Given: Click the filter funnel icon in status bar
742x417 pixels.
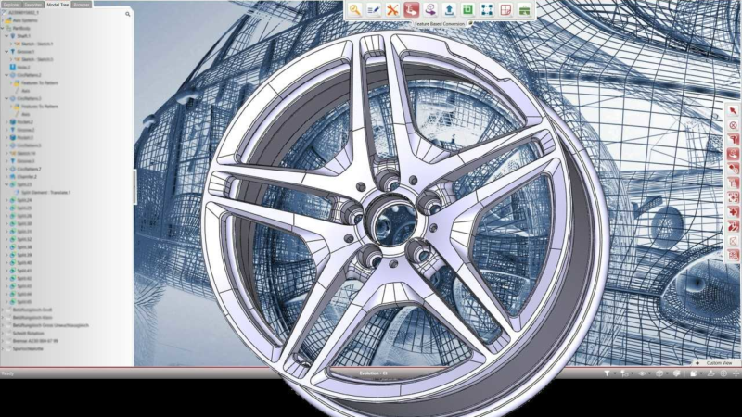Looking at the screenshot, I should pos(608,373).
